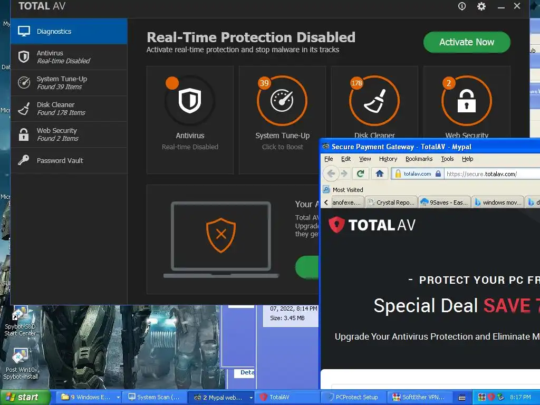Screen dimensions: 540x405
Task: Click 'Size: 3.45 MB' text in background window
Action: coord(287,318)
